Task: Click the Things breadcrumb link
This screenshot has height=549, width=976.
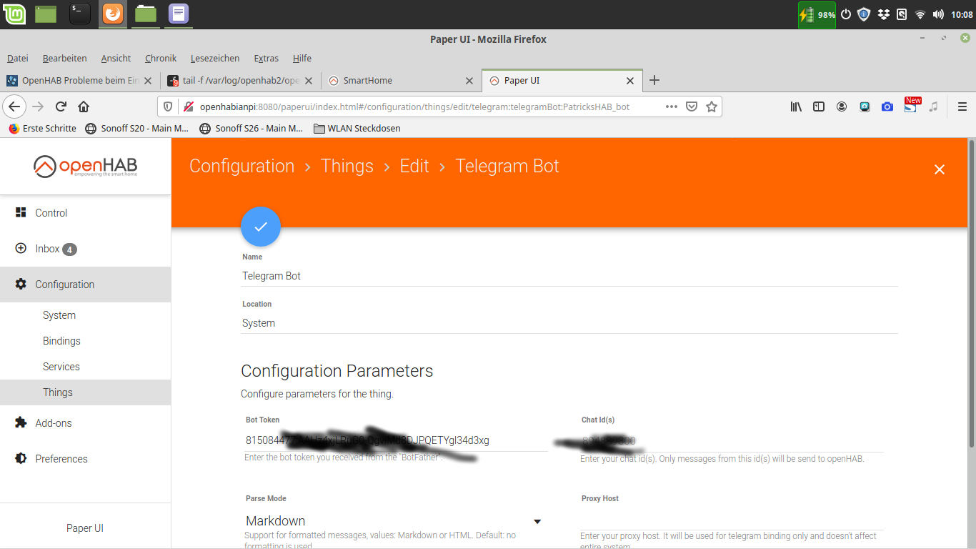Action: [347, 167]
